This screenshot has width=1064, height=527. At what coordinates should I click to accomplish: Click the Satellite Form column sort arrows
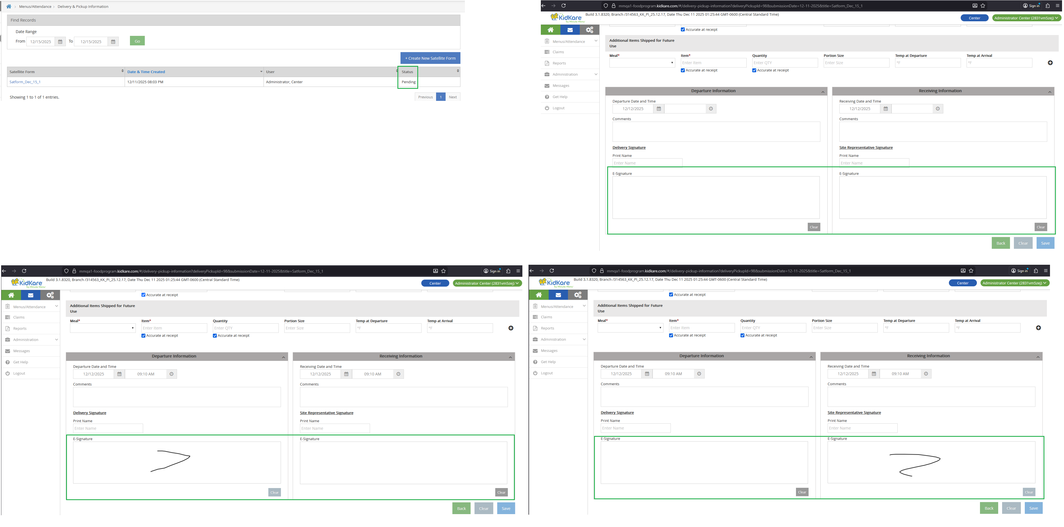coord(122,71)
